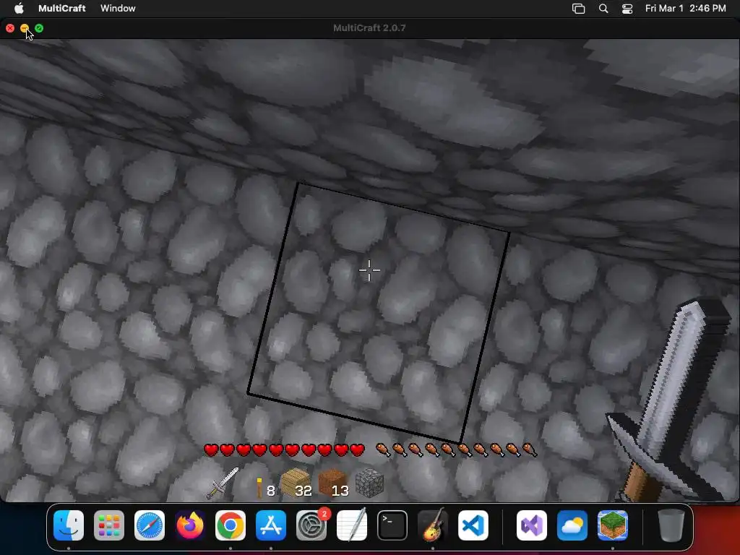Open TextEdit from the dock

pyautogui.click(x=352, y=525)
